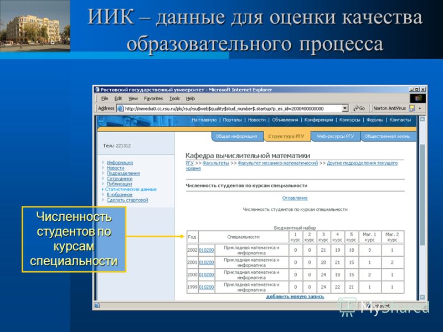Viewport: 443px width, 332px height.
Task: Click the status bar page icon
Action: [x=97, y=306]
